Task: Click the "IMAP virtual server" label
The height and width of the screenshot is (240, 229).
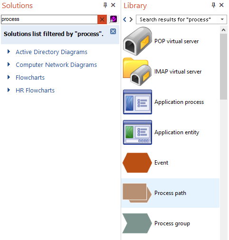Action: coord(178,72)
